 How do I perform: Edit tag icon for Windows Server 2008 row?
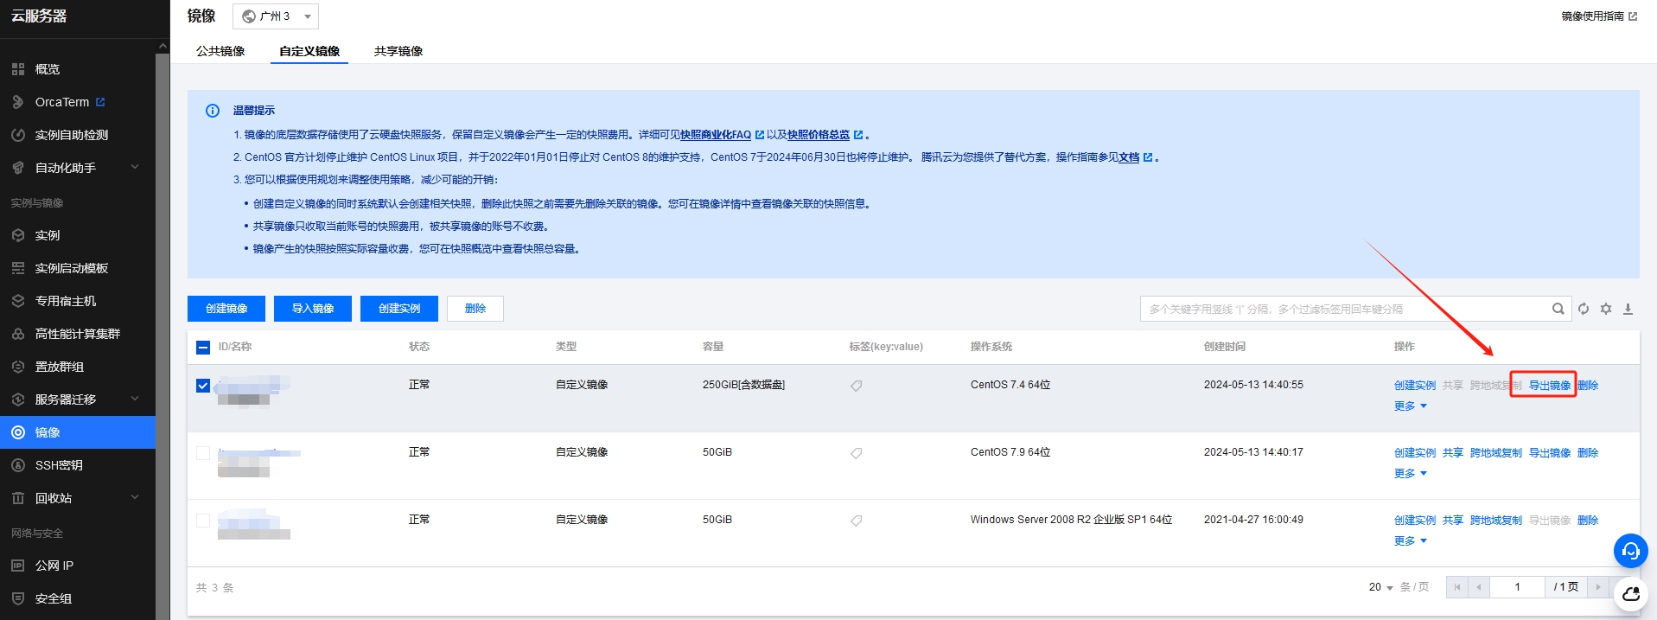coord(856,521)
